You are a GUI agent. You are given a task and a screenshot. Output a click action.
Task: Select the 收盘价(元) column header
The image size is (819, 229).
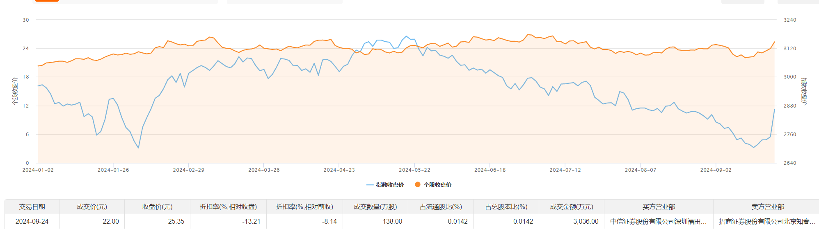(158, 207)
